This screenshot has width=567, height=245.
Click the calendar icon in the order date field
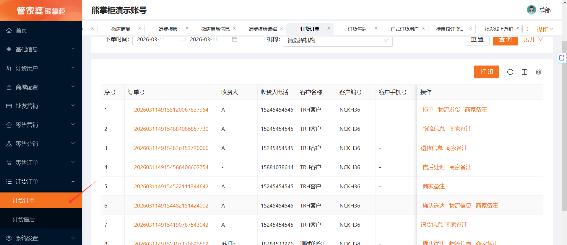pyautogui.click(x=235, y=39)
